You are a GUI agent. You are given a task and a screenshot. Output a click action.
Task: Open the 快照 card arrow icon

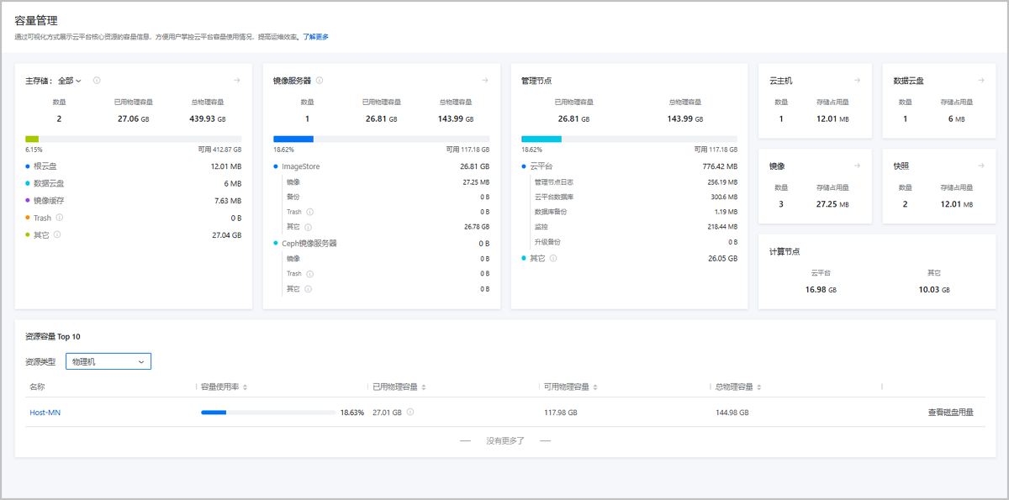[x=980, y=166]
